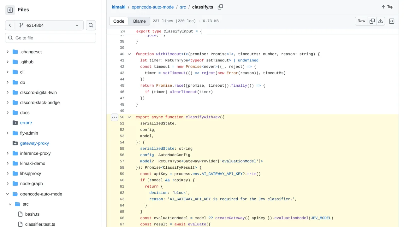Viewport: 404px width, 227px height.
Task: Click the opencode-auto-mode open folder icon
Action: pyautogui.click(x=15, y=194)
